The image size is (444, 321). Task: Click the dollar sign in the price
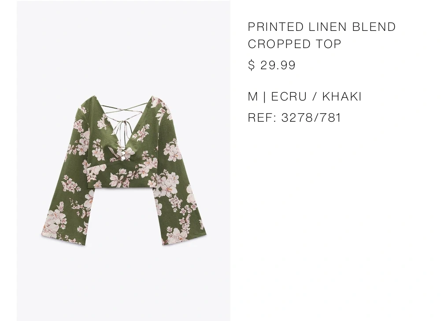point(251,65)
